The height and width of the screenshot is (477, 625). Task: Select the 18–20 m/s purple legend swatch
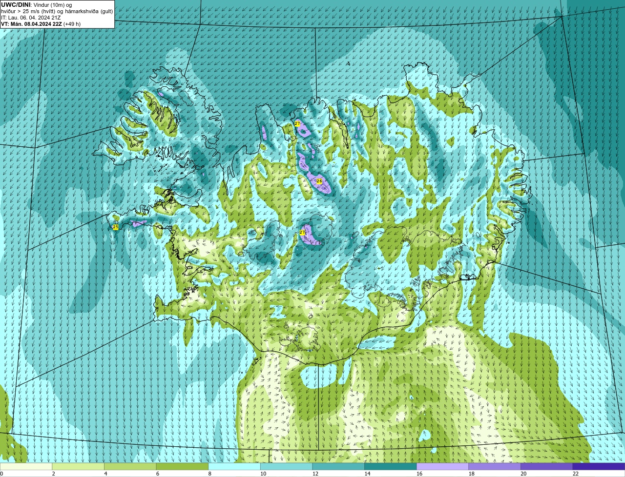495,466
